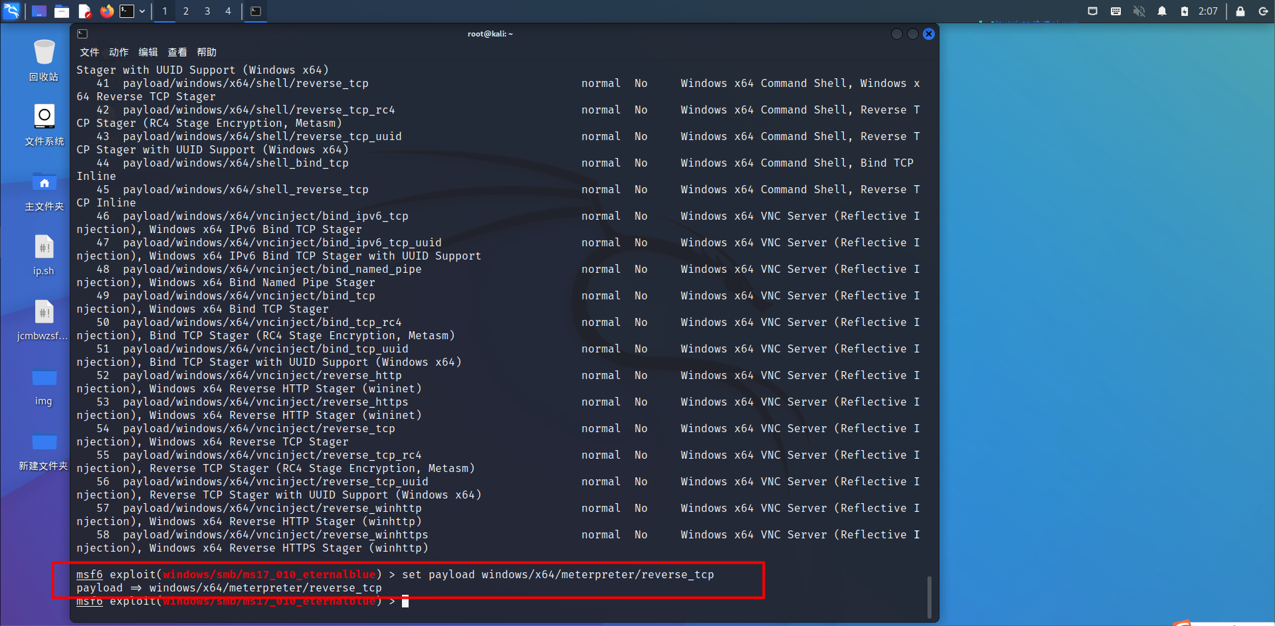
Task: Maximize the root@kali terminal window
Action: pyautogui.click(x=913, y=34)
